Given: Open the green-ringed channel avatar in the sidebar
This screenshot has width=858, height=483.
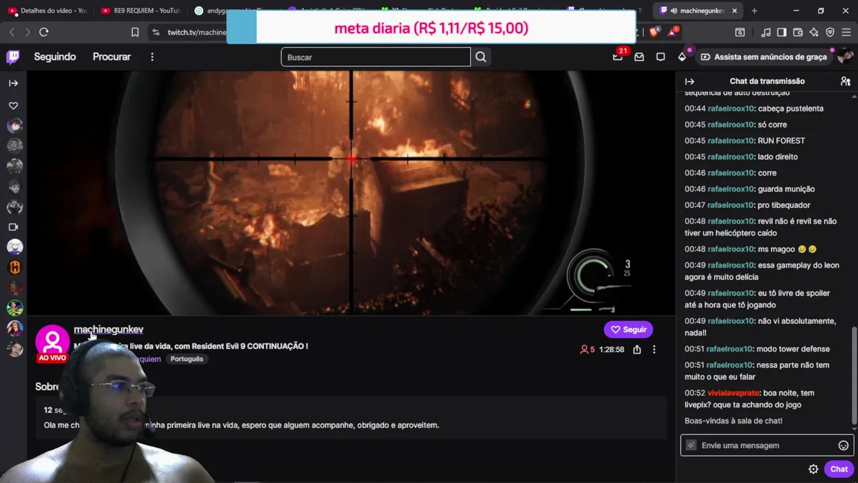Looking at the screenshot, I should [15, 308].
